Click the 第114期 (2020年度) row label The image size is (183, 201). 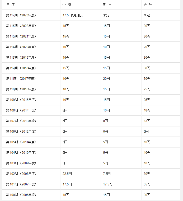click(21, 47)
